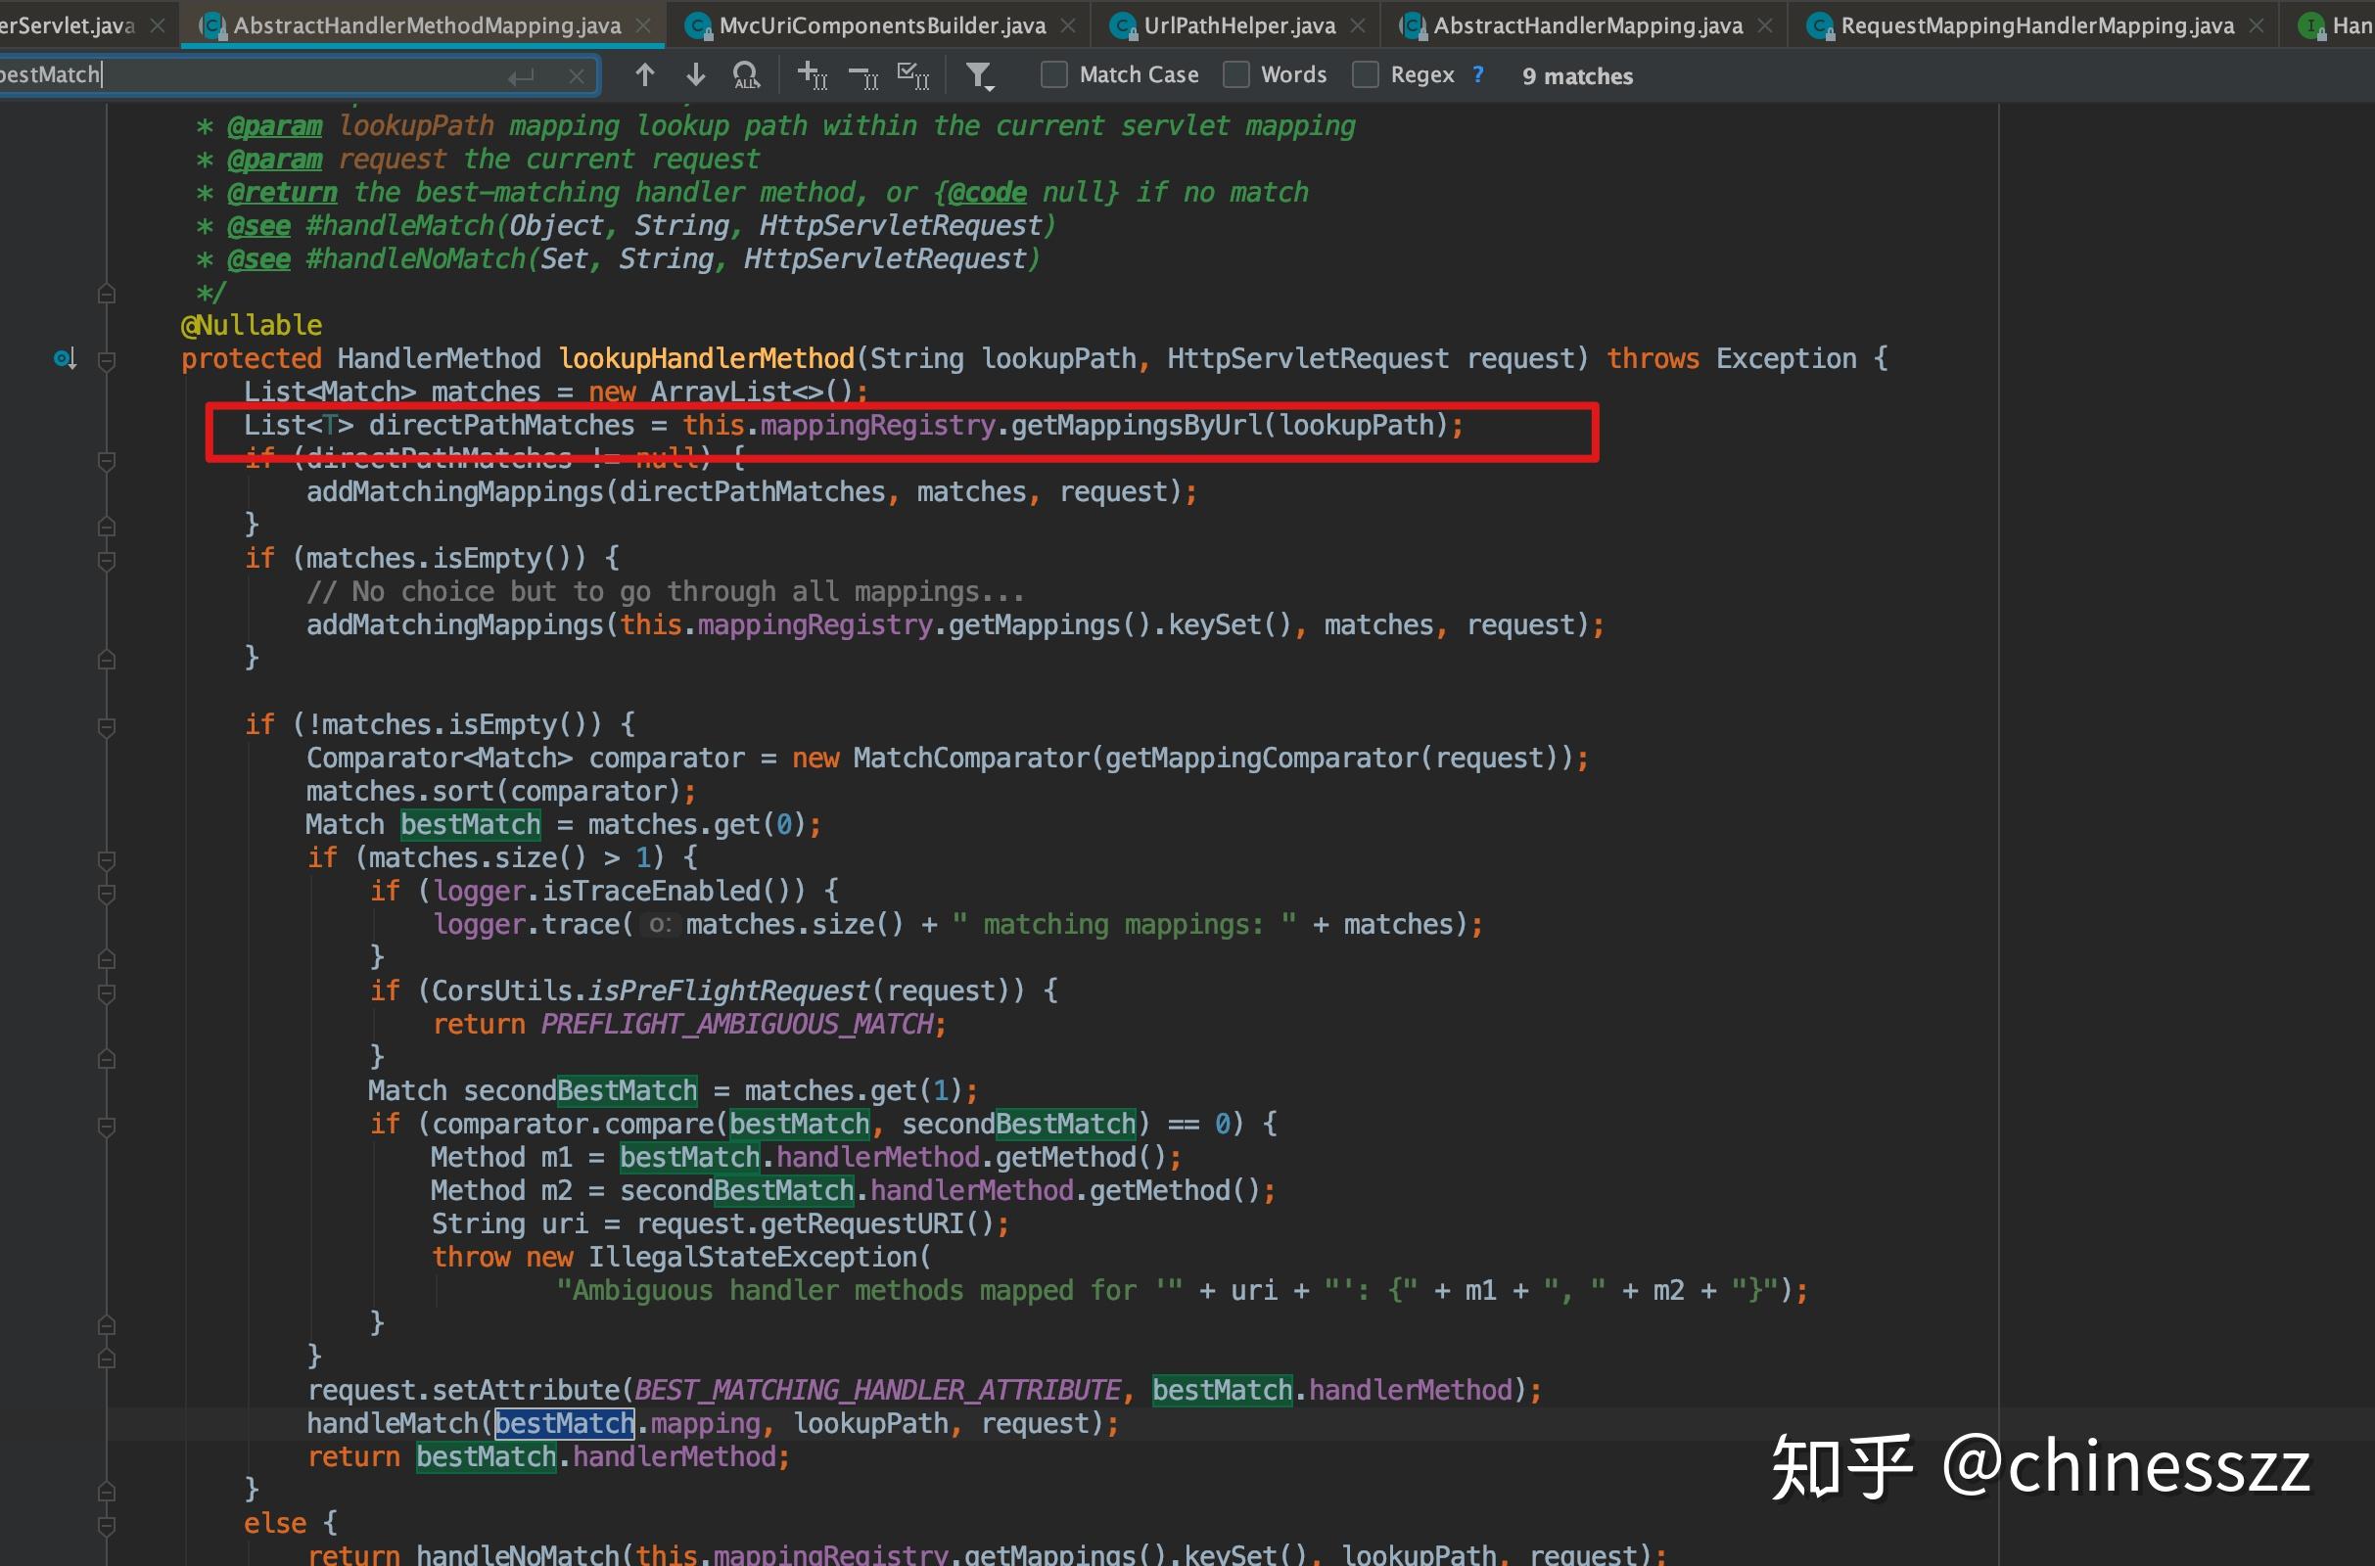Collapse the 'if (matches.isEmpty())' block fold marker
Image resolution: width=2375 pixels, height=1566 pixels.
[107, 559]
